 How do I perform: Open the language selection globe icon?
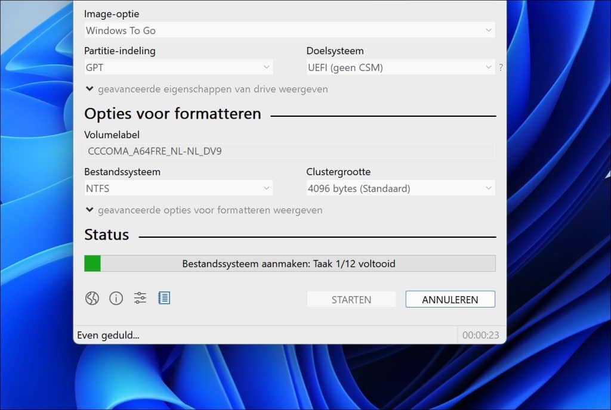point(92,299)
